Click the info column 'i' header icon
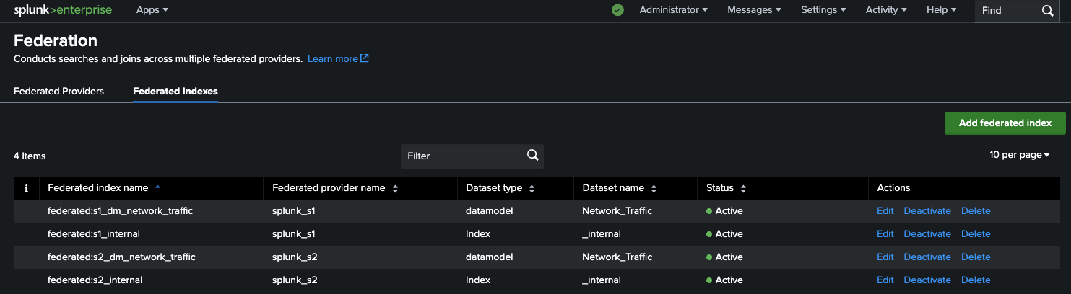 [x=26, y=188]
